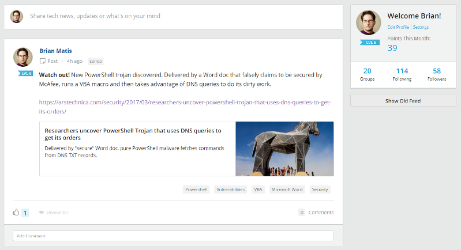Click the Show Old Feed button
Image resolution: width=461 pixels, height=250 pixels.
coord(403,101)
